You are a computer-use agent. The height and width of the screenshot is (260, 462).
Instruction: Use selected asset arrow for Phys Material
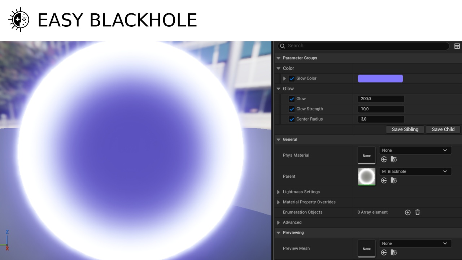(x=384, y=159)
